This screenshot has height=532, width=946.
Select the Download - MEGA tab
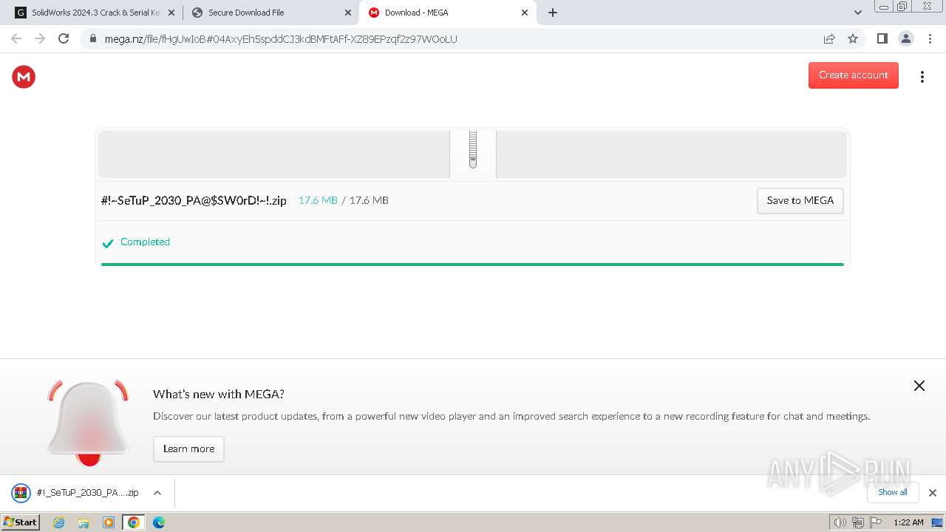[x=446, y=13]
